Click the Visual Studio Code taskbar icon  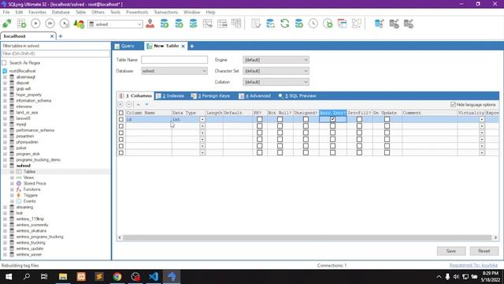[x=154, y=277]
